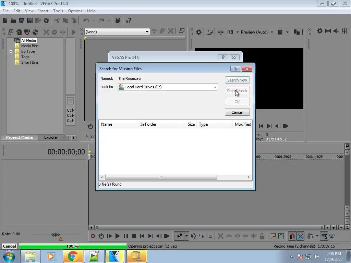
Task: Open a project with the folder icon
Action: [13, 21]
